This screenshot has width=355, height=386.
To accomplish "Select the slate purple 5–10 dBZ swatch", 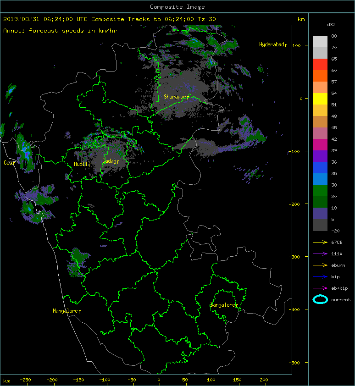I will (x=320, y=213).
